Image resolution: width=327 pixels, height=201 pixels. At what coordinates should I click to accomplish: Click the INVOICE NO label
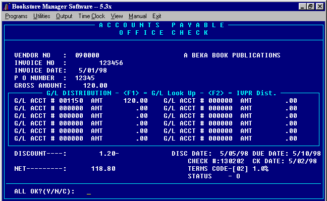point(34,63)
